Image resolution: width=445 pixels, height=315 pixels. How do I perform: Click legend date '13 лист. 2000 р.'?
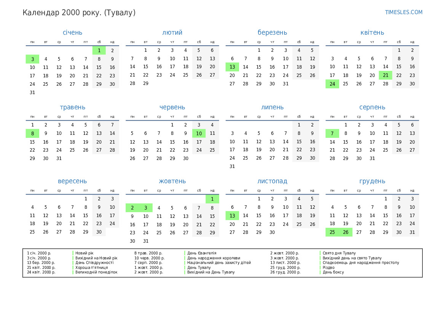pos(285,262)
